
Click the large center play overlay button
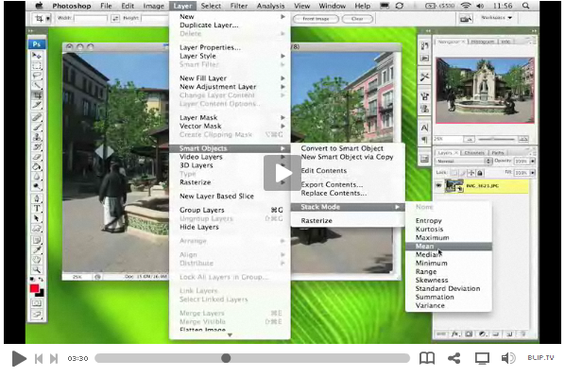(282, 173)
